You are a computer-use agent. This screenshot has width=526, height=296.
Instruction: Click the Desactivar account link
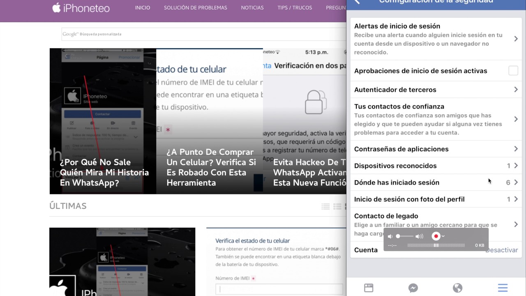pos(501,250)
